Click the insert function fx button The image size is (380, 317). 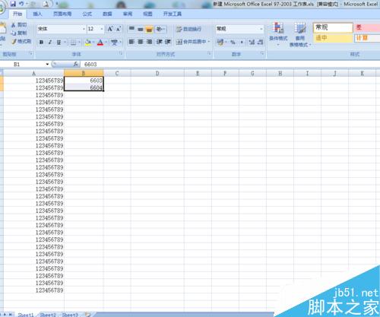click(76, 65)
